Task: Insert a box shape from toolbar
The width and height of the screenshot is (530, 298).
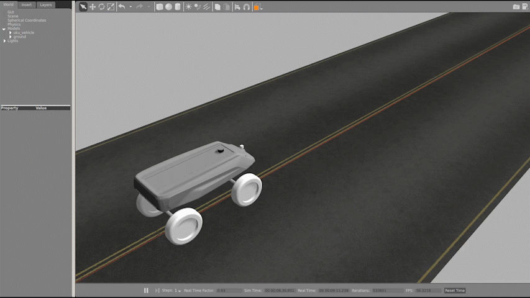Action: (160, 7)
